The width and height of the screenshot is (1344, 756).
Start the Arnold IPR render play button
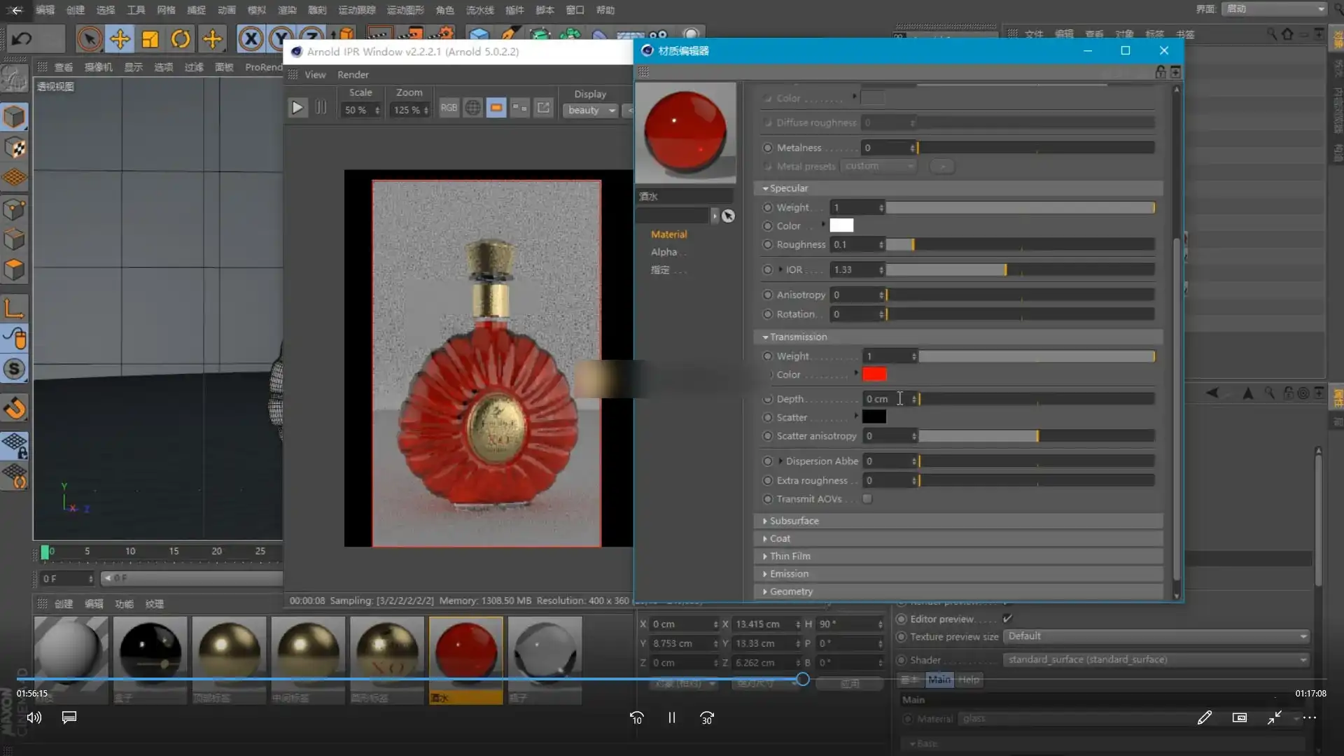click(297, 108)
